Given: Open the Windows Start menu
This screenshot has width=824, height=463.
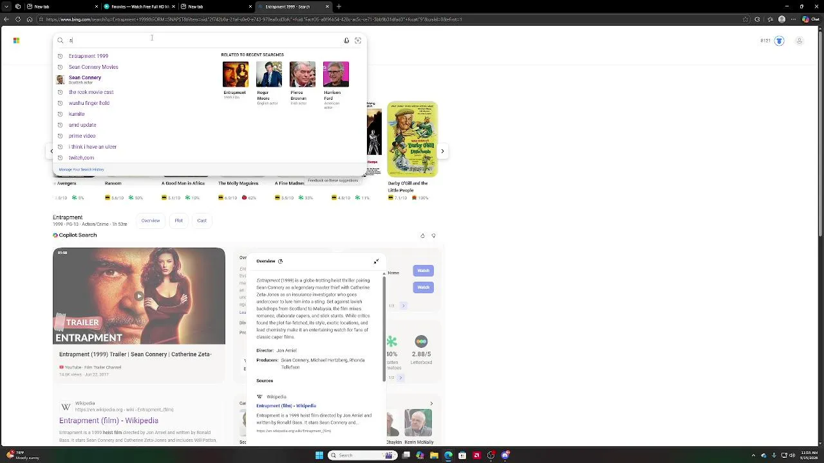Looking at the screenshot, I should 319,455.
